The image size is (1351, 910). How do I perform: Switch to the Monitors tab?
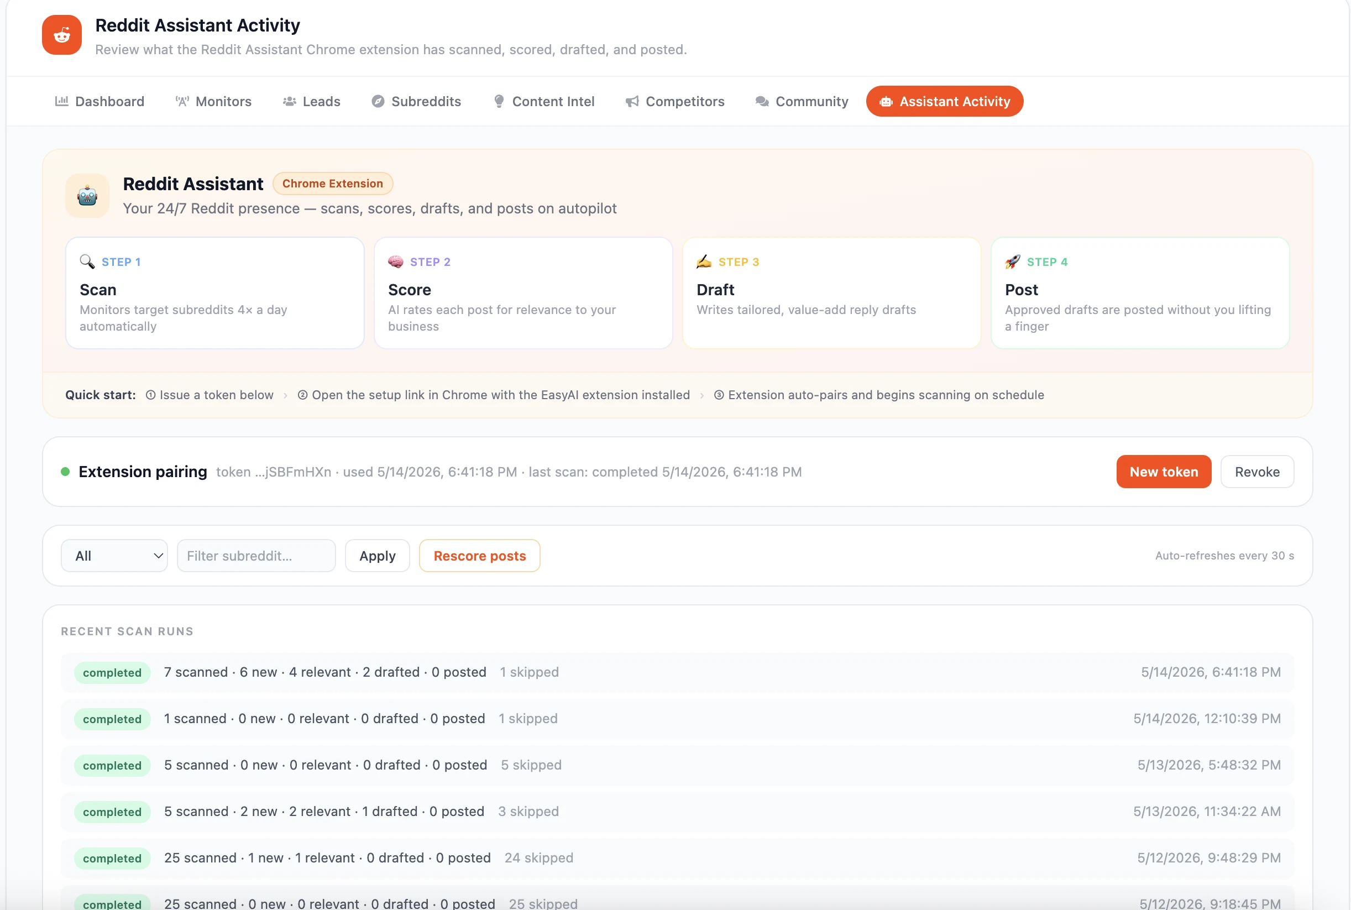click(x=213, y=102)
